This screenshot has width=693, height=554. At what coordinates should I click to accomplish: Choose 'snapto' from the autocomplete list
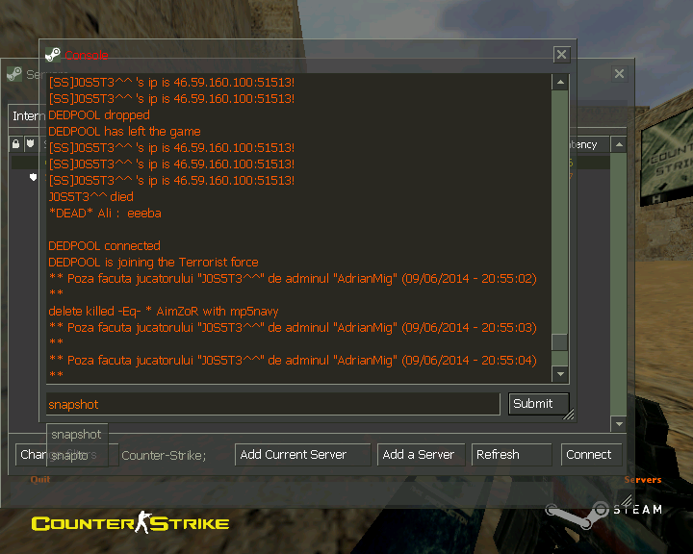point(69,454)
